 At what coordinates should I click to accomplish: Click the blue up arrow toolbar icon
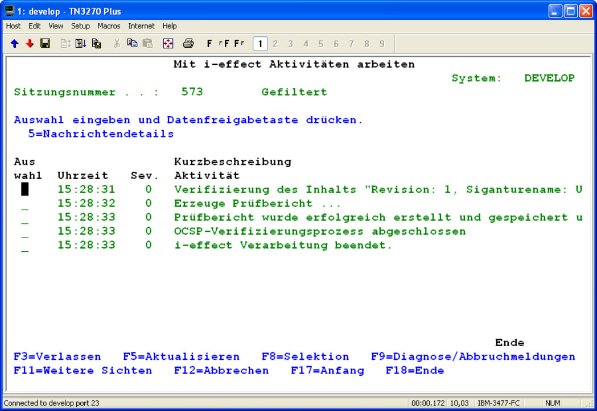15,44
